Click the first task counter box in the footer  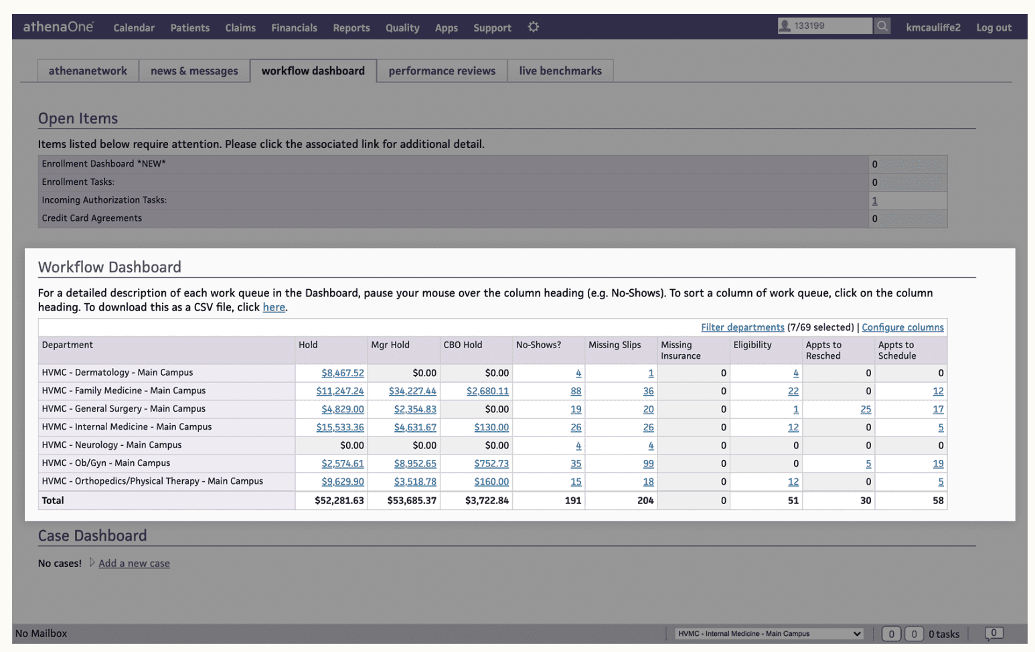(890, 634)
